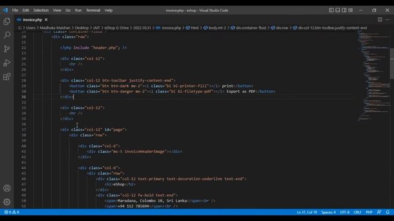The height and width of the screenshot is (221, 394).
Task: Toggle Panel layout icon
Action: pyautogui.click(x=338, y=10)
